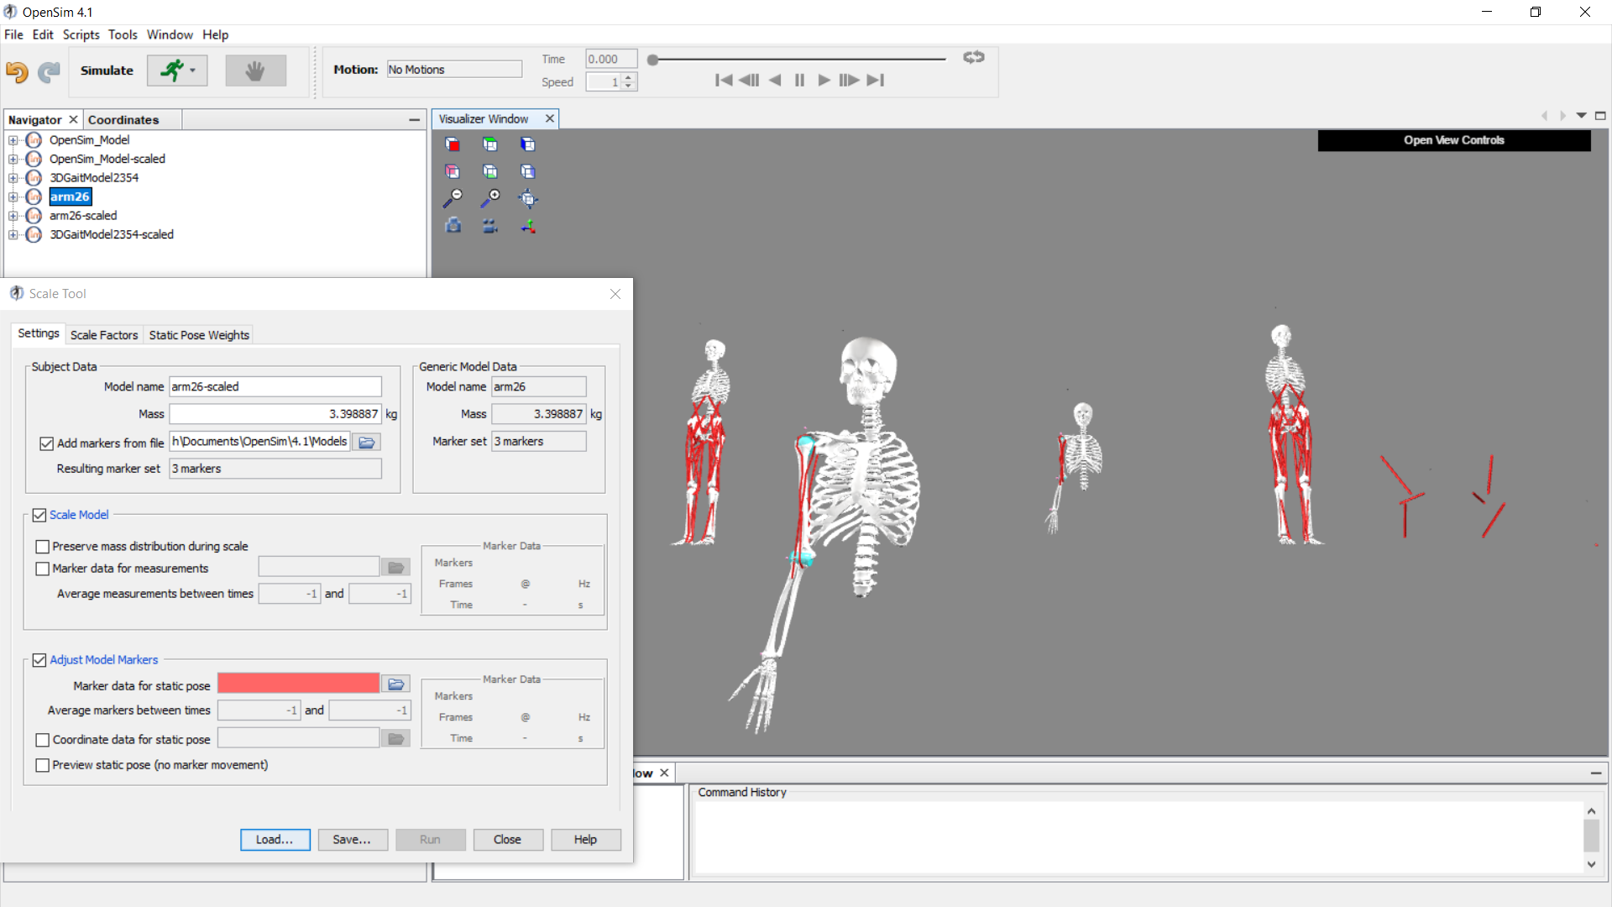This screenshot has width=1612, height=907.
Task: Click the motion time slider handle
Action: [652, 60]
